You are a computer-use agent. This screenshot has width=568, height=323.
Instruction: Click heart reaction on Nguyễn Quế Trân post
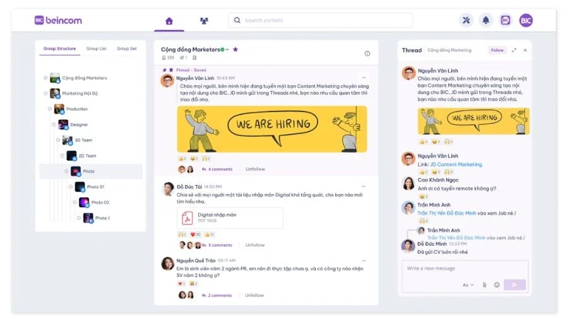(182, 283)
